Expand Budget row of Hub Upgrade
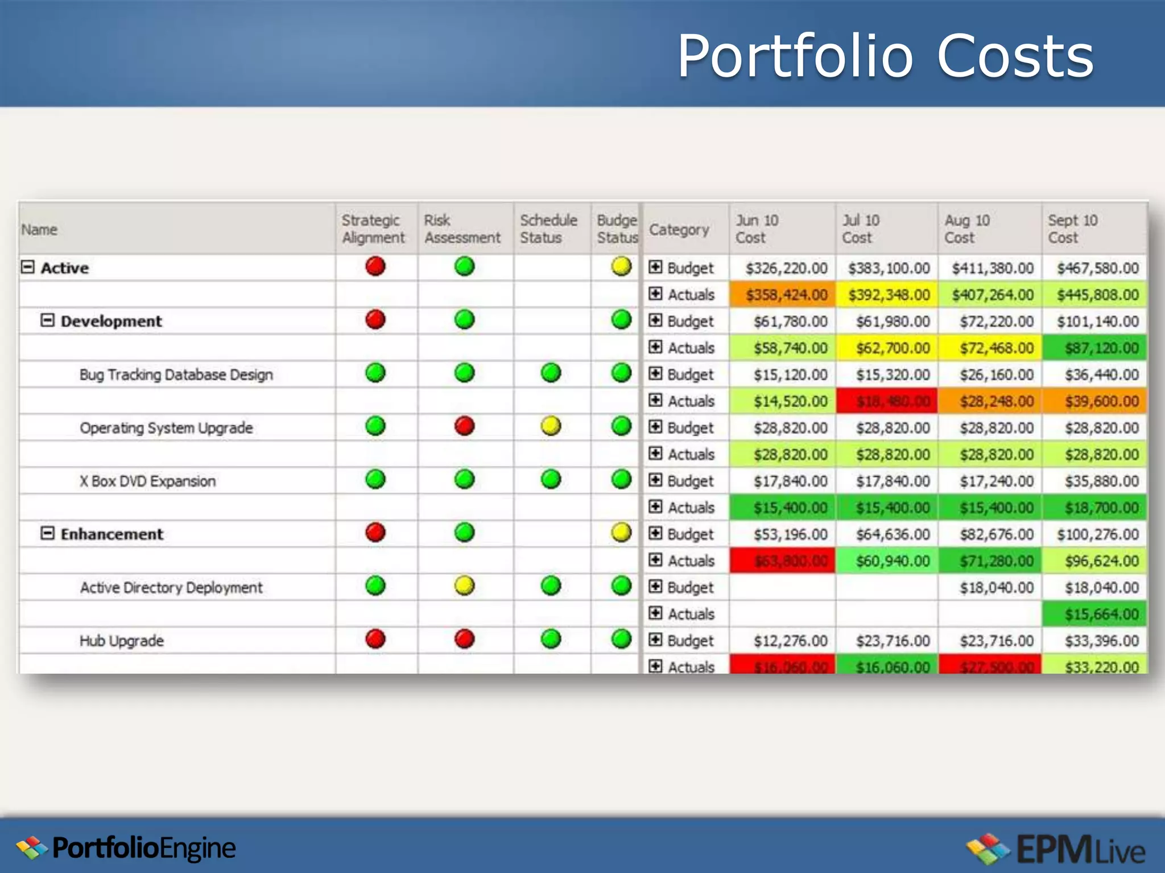1165x873 pixels. (655, 640)
